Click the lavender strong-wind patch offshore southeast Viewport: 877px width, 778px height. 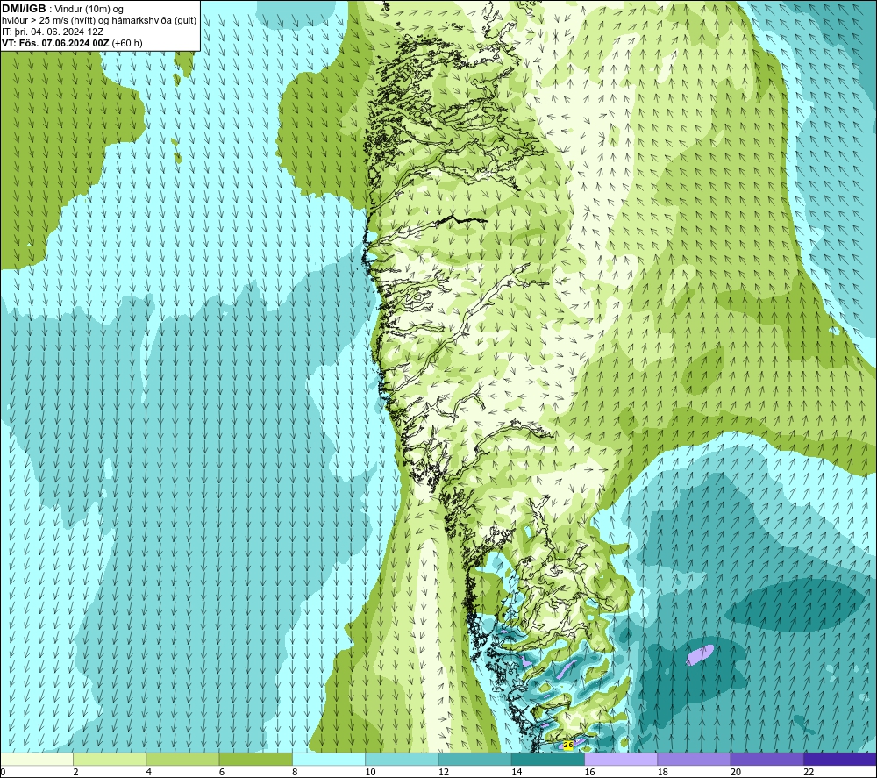[x=700, y=654]
